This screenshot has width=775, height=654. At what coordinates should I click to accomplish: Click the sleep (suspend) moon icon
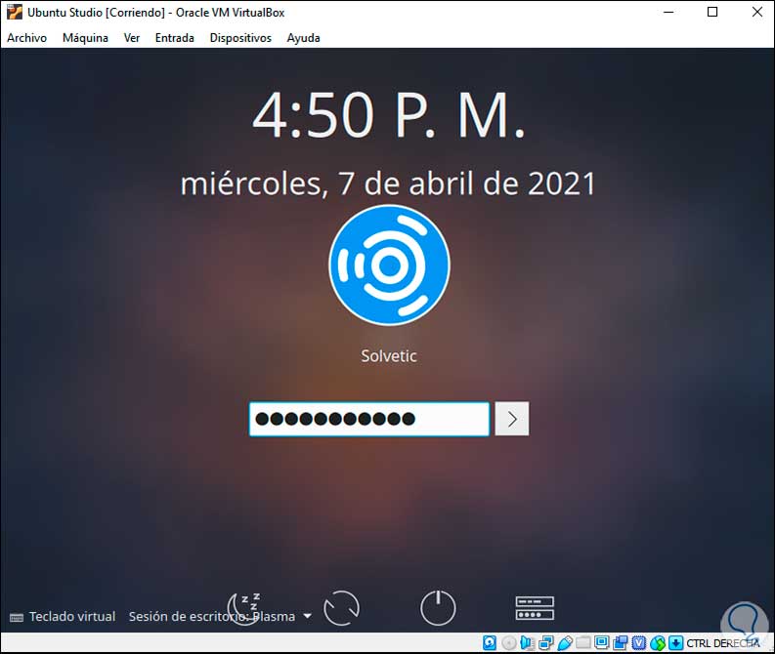pos(243,608)
